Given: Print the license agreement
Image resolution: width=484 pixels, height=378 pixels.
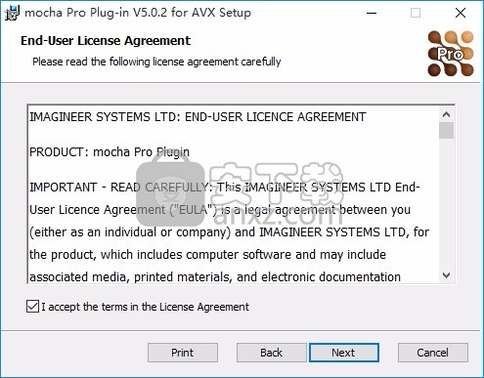Looking at the screenshot, I should point(183,353).
